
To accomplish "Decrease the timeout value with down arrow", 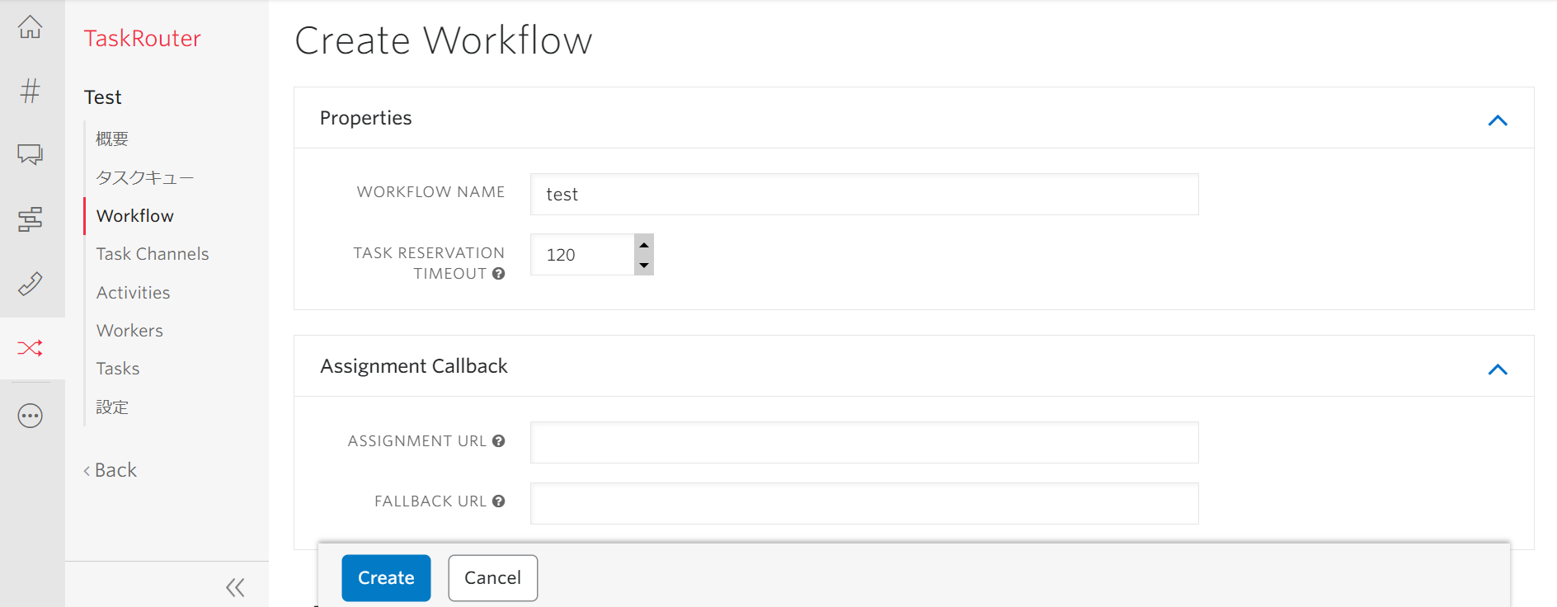I will coord(644,266).
